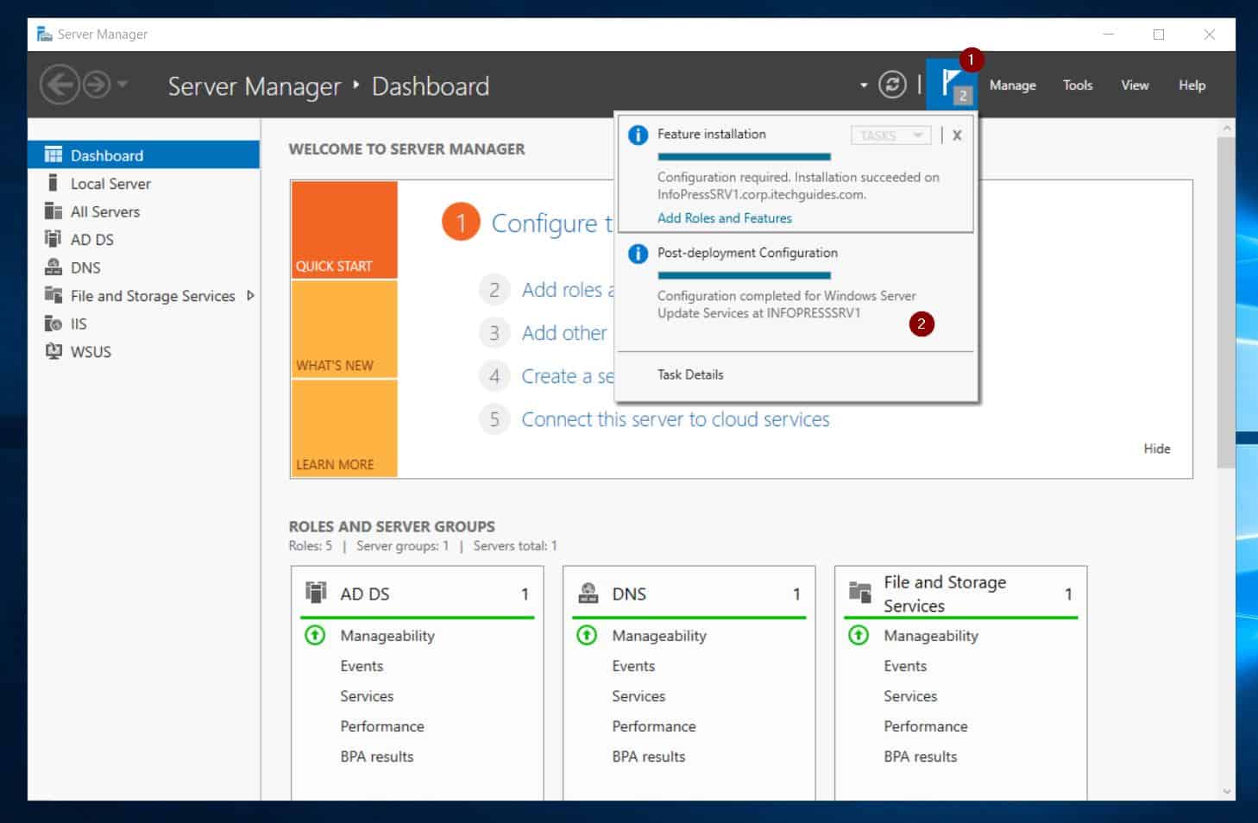Click Configure this local server link
The width and height of the screenshot is (1258, 823).
coord(552,223)
